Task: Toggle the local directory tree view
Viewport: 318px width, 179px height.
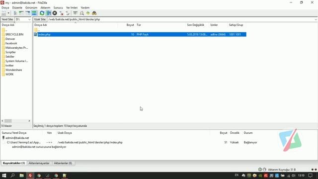Action: click(21, 13)
